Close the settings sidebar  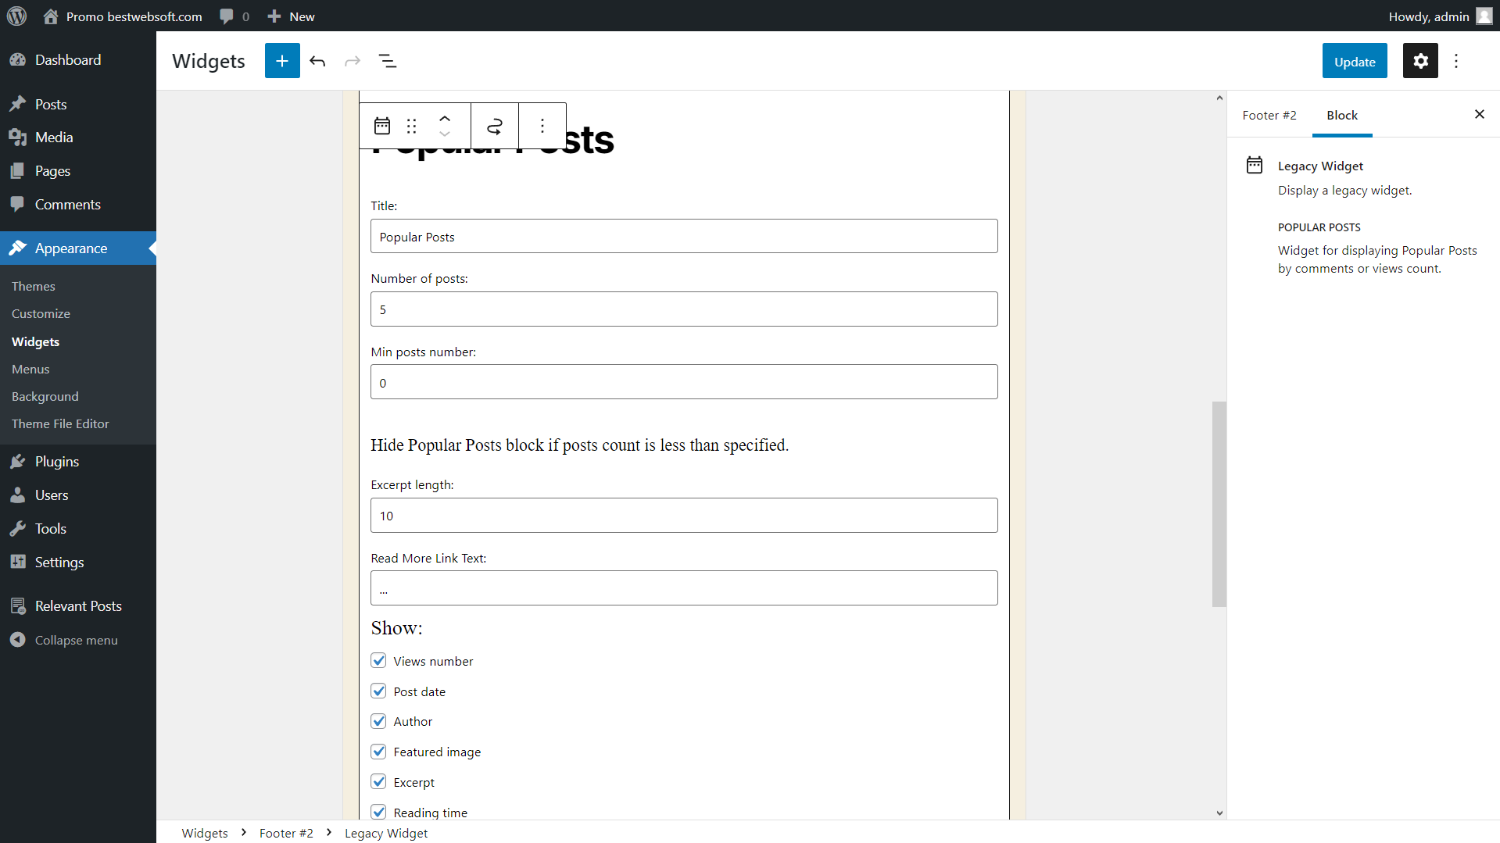1479,114
